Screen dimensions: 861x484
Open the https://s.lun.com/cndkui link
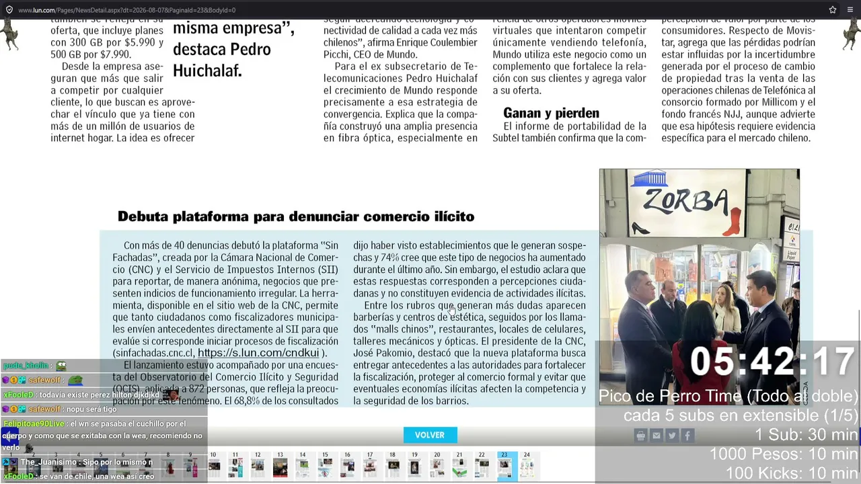point(258,353)
